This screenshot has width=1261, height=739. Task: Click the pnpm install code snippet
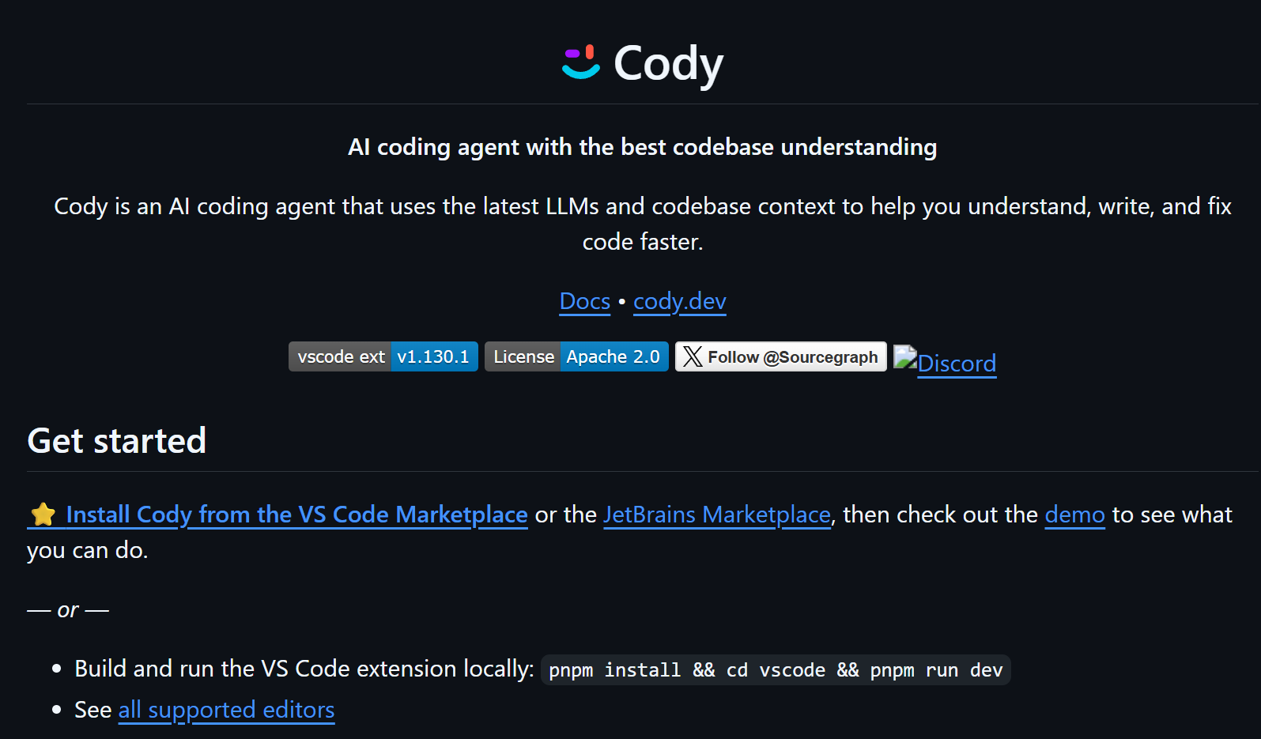pos(776,670)
